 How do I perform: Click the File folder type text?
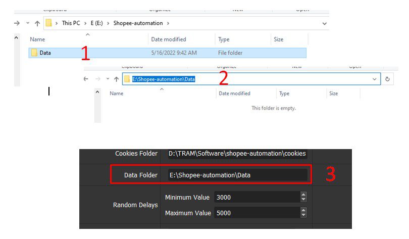tap(230, 53)
